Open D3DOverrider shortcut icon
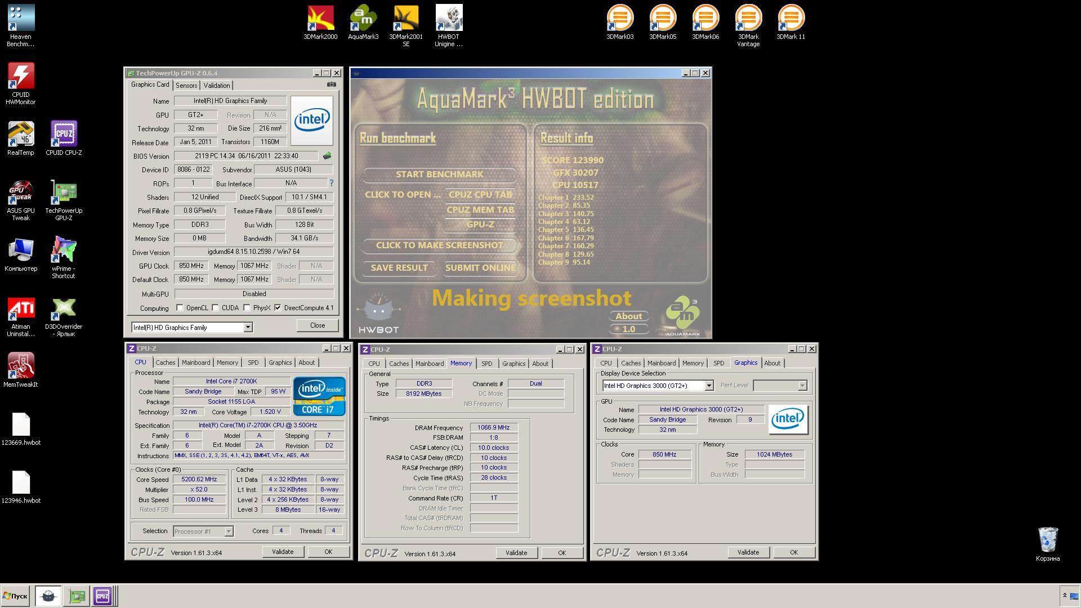Viewport: 1081px width, 608px height. (x=64, y=316)
